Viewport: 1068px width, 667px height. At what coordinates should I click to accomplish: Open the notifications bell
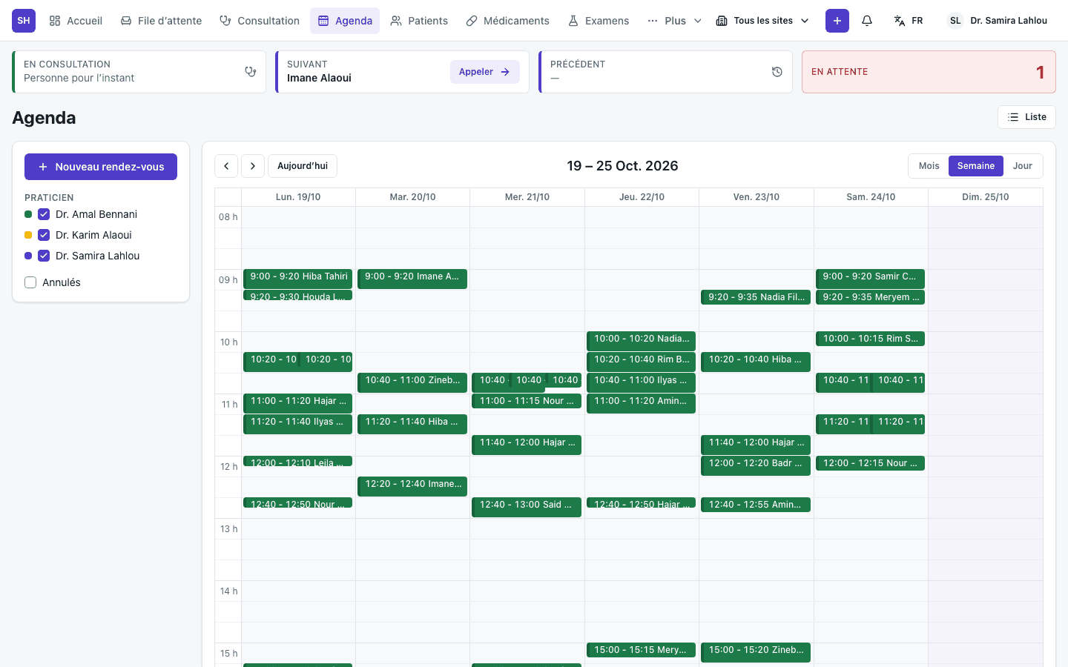point(867,21)
